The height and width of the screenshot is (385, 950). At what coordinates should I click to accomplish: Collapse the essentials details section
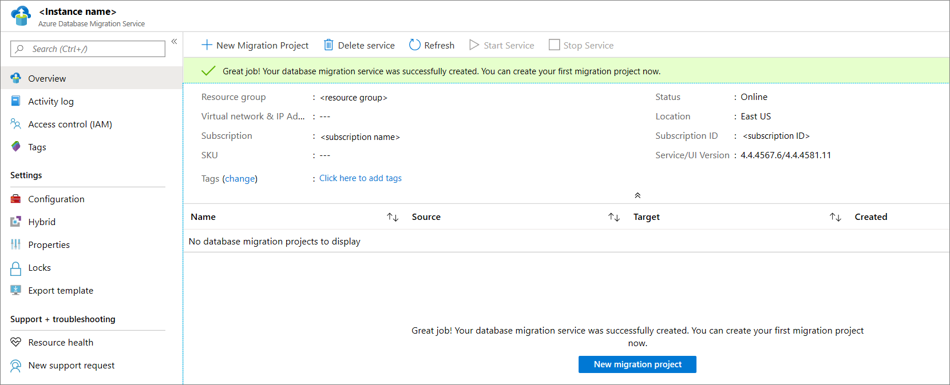[x=638, y=195]
